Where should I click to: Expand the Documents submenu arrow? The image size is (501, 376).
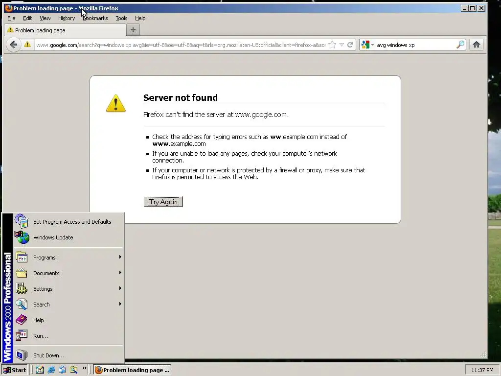coord(120,273)
